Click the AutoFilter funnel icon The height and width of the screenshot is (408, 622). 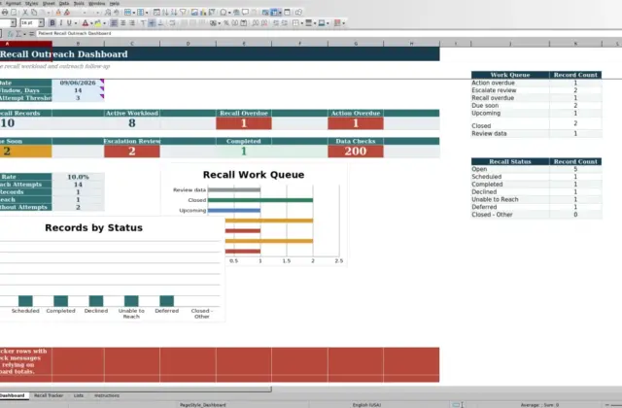pos(183,13)
